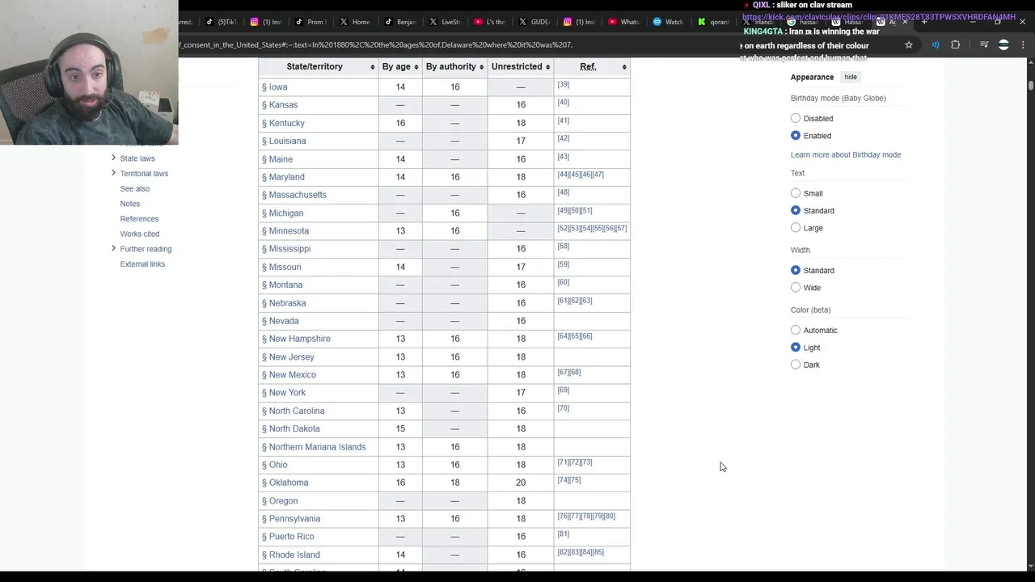Sort table using Unrestricted column sort arrows

[x=547, y=67]
